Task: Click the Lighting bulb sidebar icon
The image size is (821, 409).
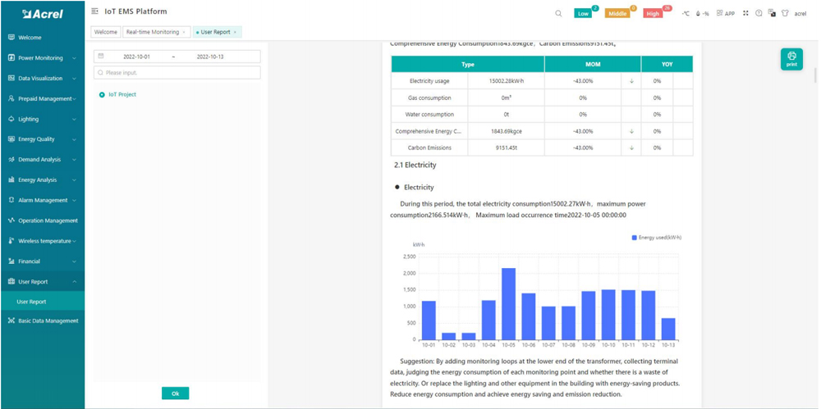Action: pyautogui.click(x=11, y=119)
